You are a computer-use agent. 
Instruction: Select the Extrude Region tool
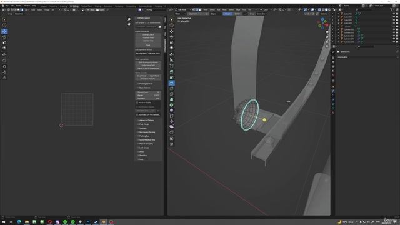pos(171,72)
